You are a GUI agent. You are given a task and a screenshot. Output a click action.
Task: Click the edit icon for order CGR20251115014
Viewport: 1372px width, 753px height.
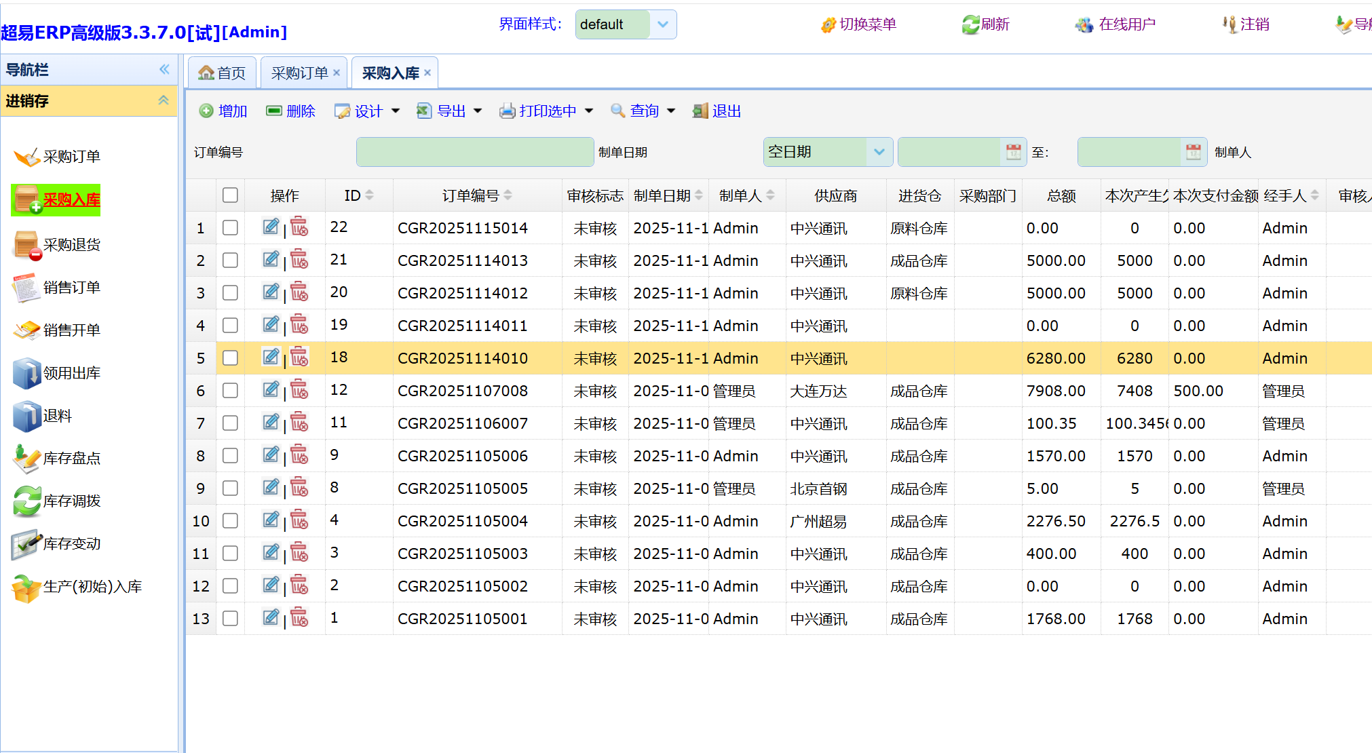pyautogui.click(x=270, y=227)
